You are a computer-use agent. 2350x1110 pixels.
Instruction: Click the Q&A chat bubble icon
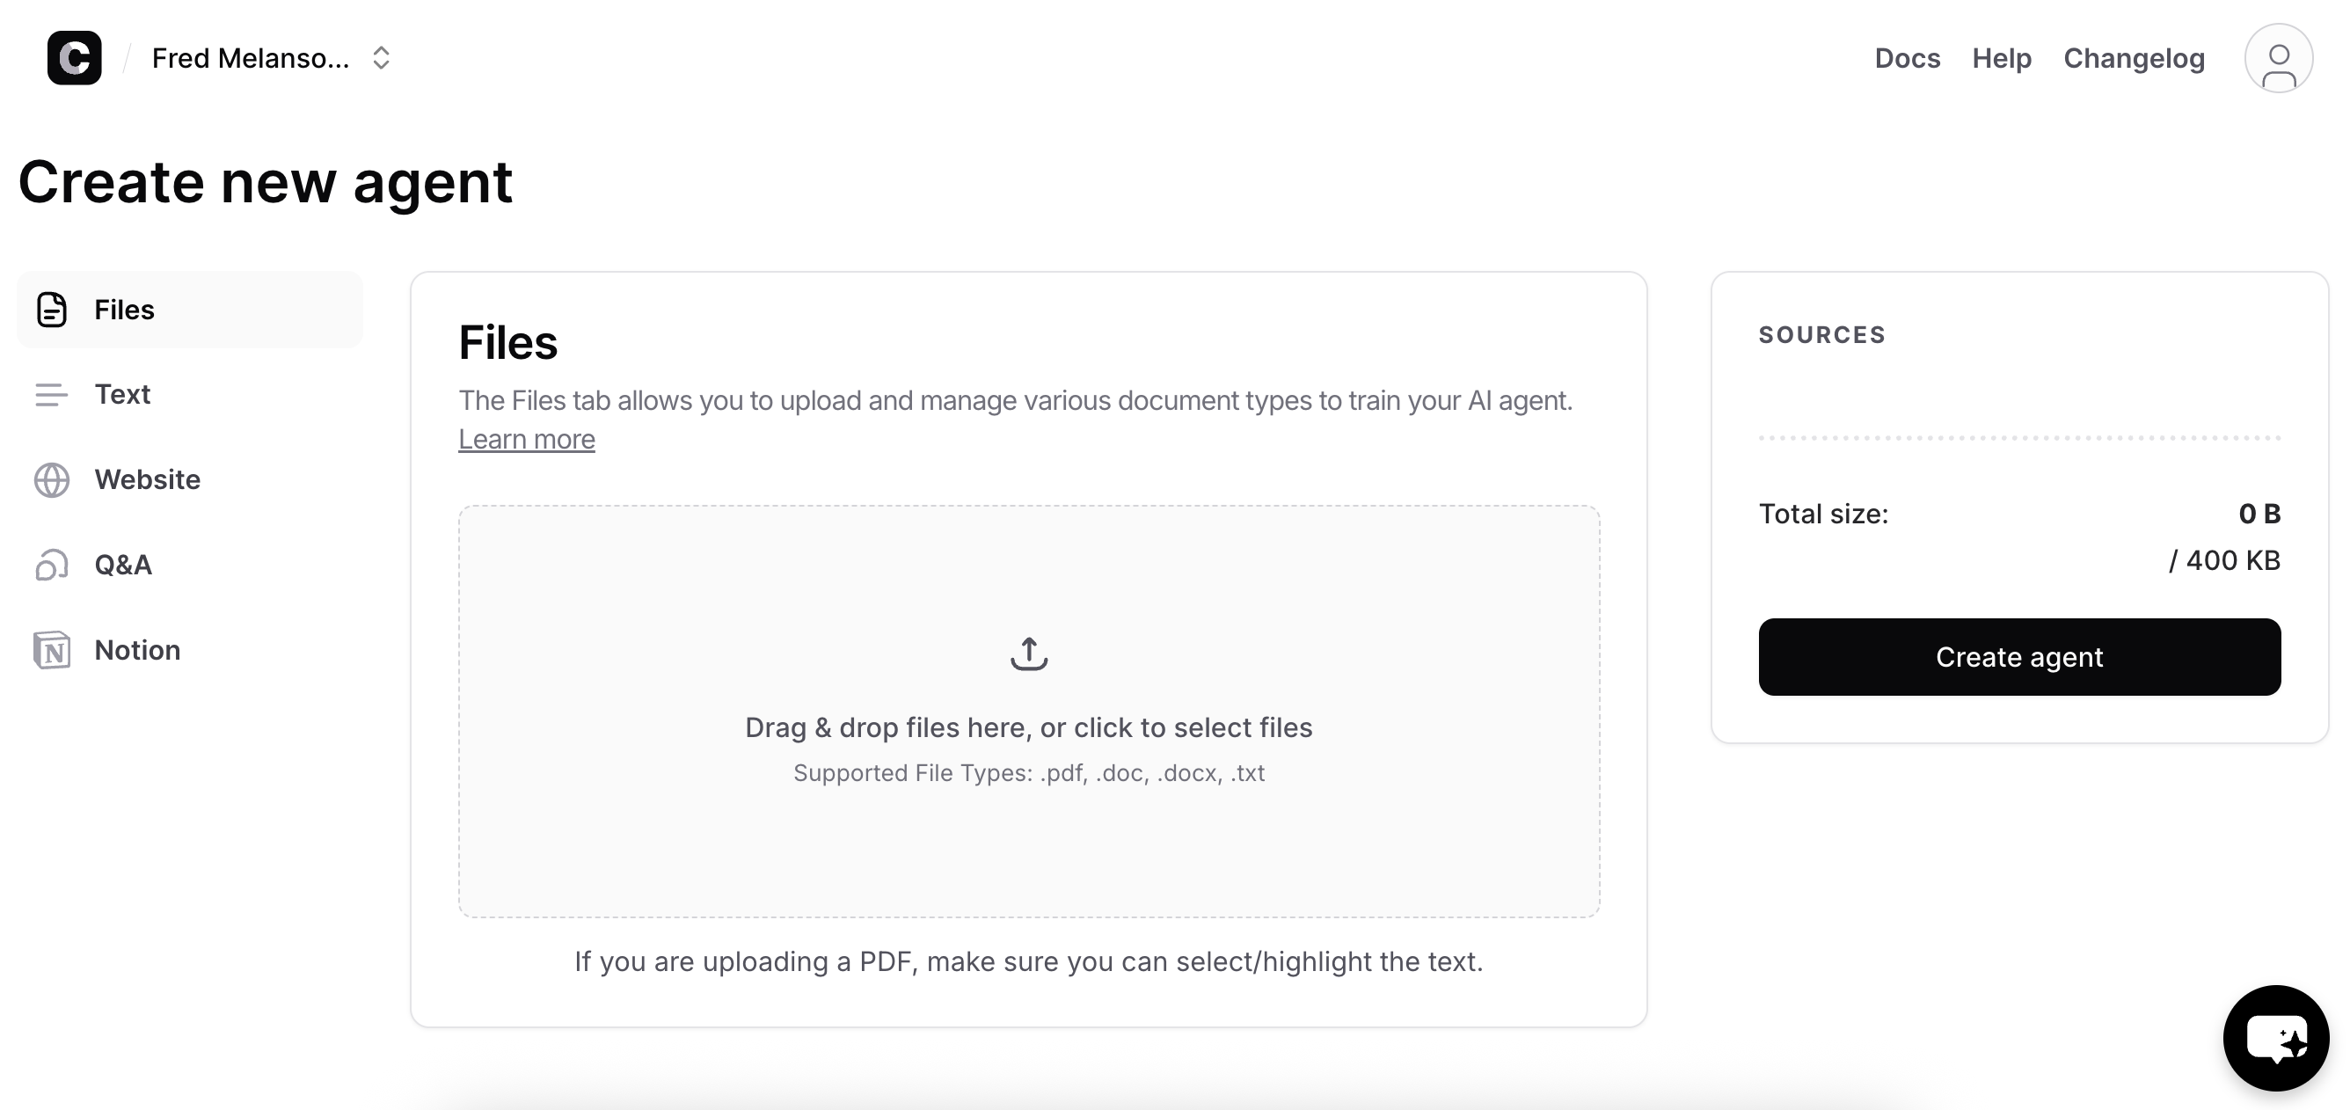point(52,565)
